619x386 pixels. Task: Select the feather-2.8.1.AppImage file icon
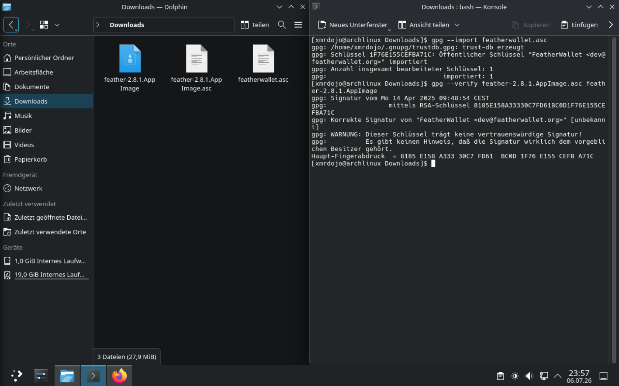pyautogui.click(x=130, y=59)
